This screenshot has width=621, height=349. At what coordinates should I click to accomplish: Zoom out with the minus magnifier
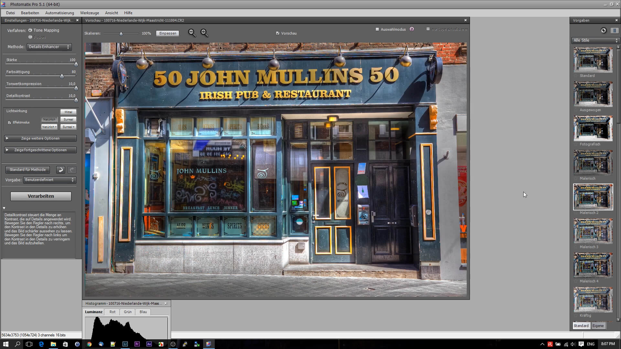click(x=192, y=33)
